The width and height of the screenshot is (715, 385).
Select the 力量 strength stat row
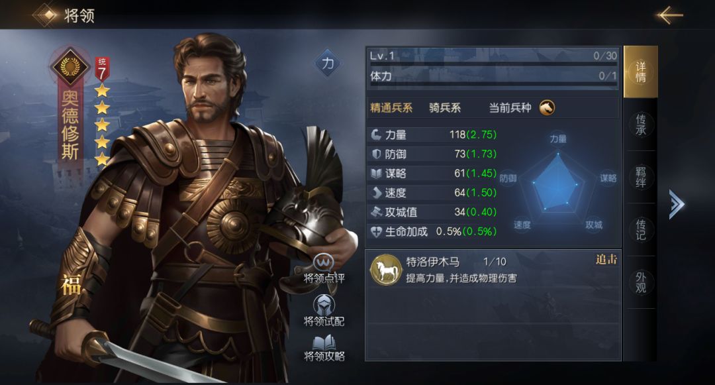[x=433, y=135]
